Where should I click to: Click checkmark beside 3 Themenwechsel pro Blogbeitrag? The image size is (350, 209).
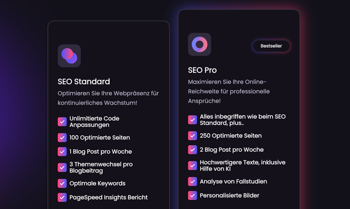point(62,167)
